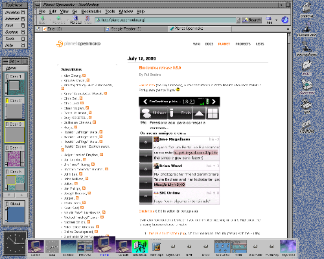This screenshot has height=259, width=324.
Task: Toggle the Desk 3 checkbox
Action: coord(7,124)
